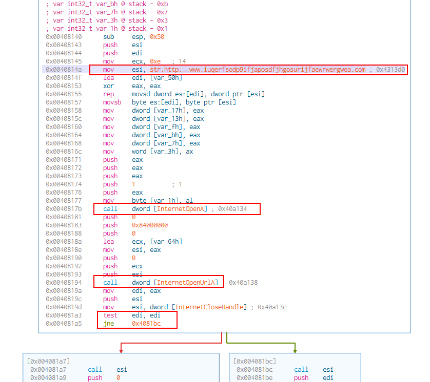Follow the InternetCloseHandle import reference
Image resolution: width=430 pixels, height=382 pixels.
[210, 307]
